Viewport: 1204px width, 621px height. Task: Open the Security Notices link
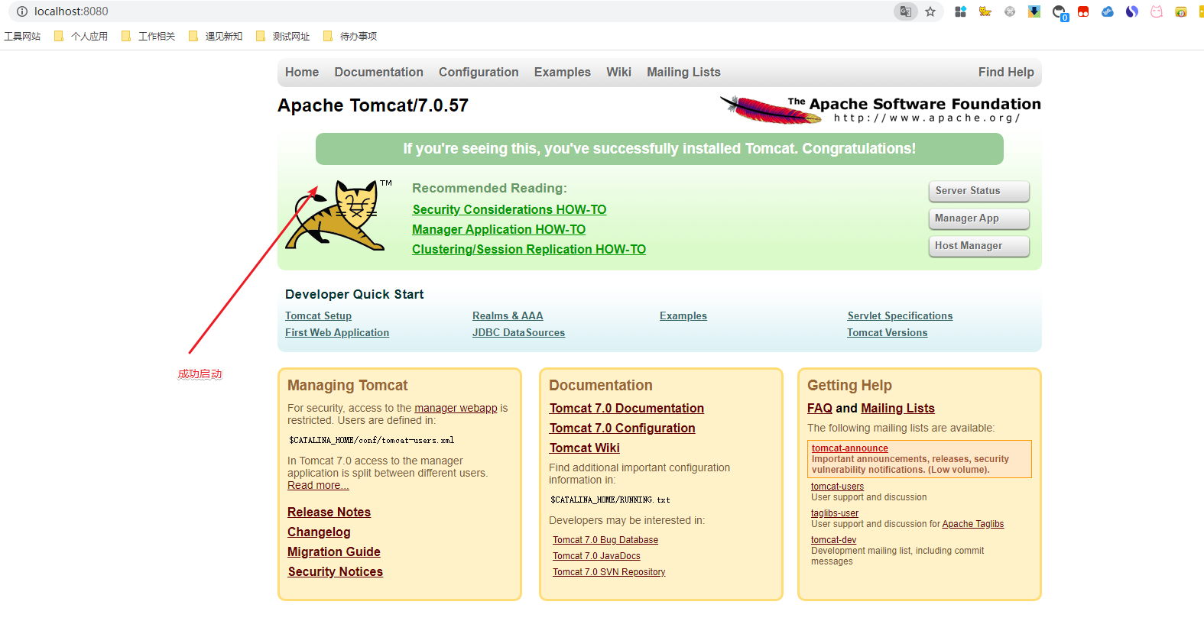335,572
